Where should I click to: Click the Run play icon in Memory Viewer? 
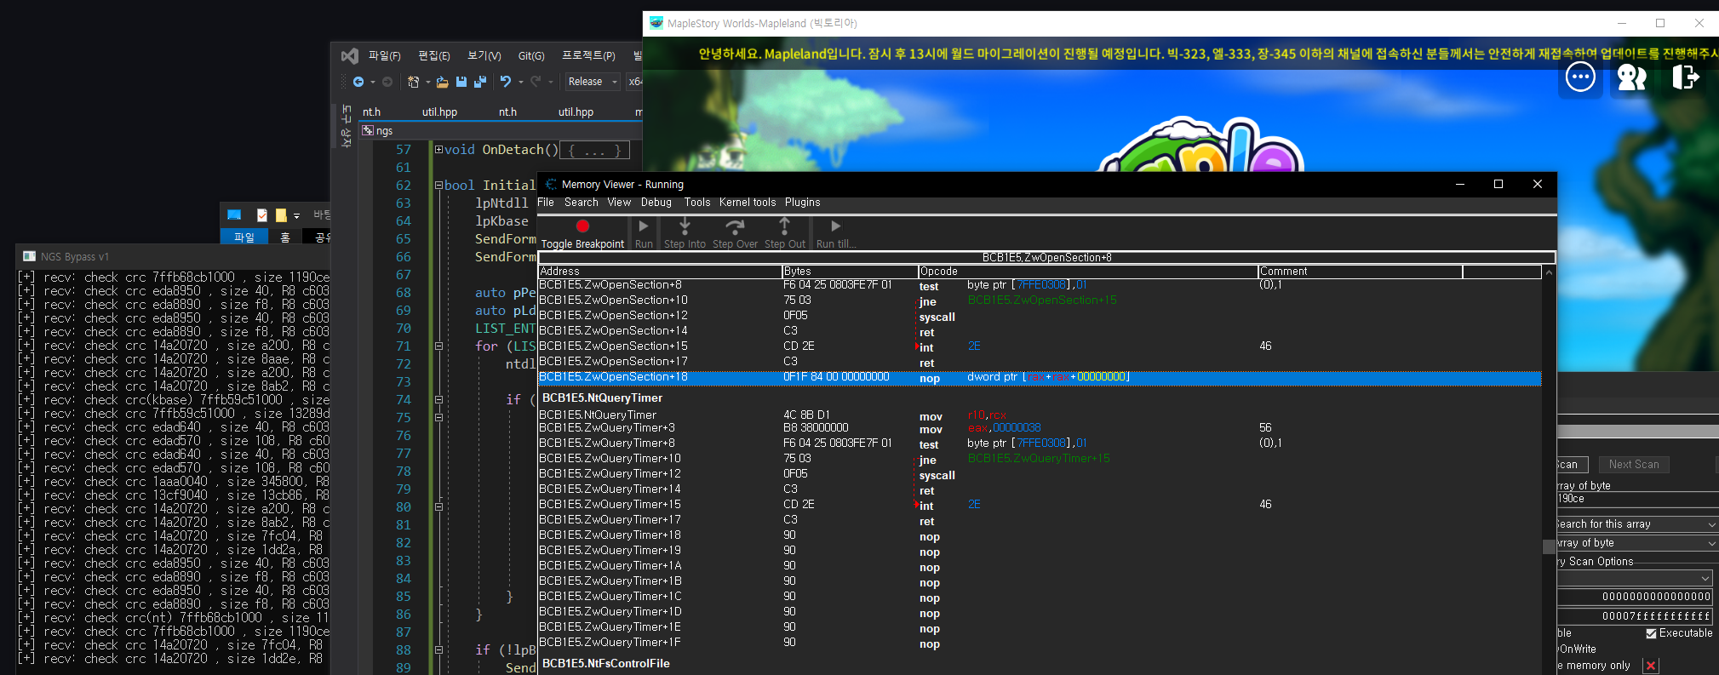pyautogui.click(x=644, y=226)
